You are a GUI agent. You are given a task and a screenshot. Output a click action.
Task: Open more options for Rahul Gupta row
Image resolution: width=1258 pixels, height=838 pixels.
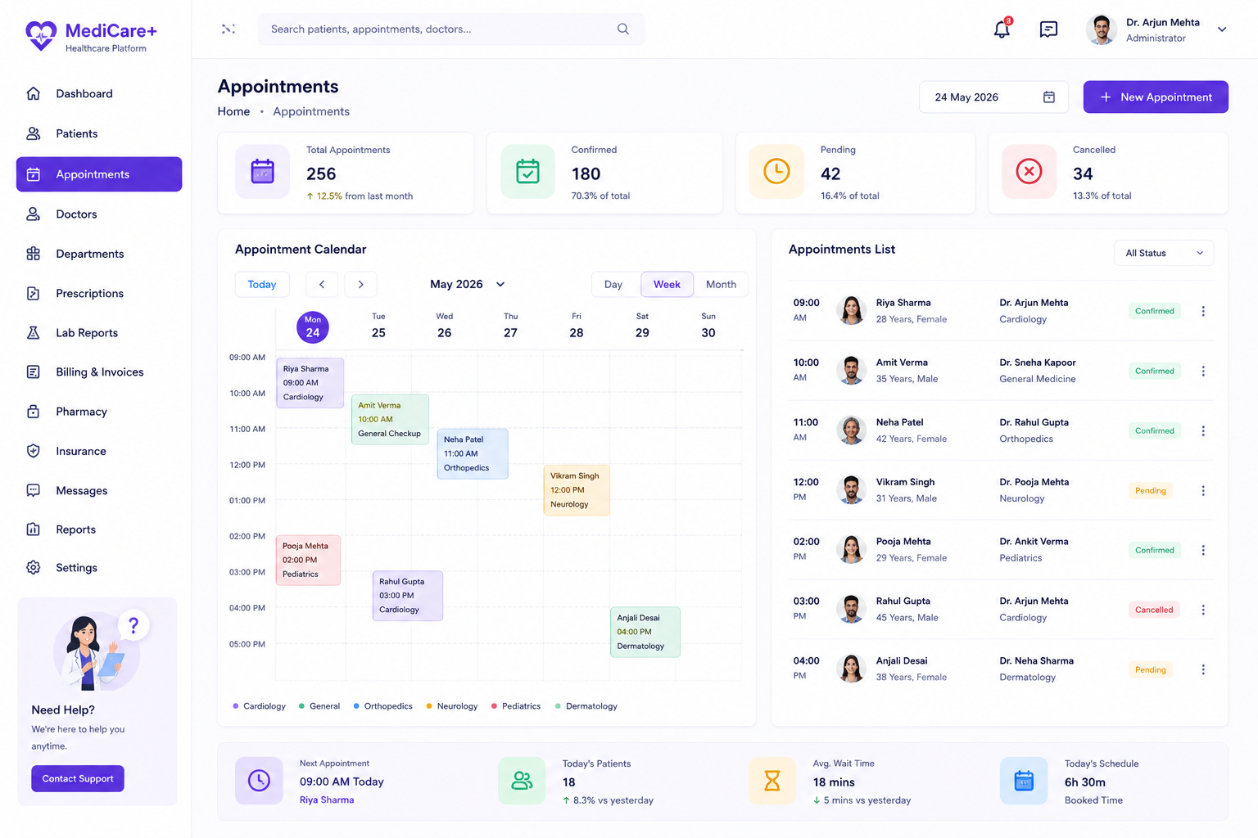[x=1203, y=610]
